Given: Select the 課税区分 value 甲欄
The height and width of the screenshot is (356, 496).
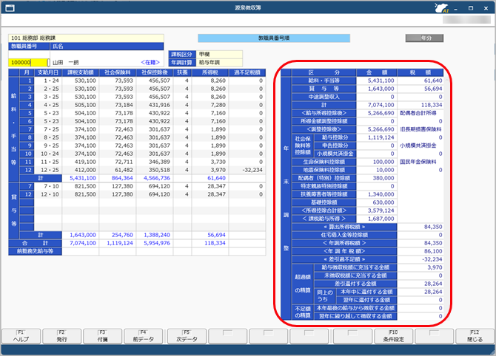Looking at the screenshot, I should tap(219, 54).
